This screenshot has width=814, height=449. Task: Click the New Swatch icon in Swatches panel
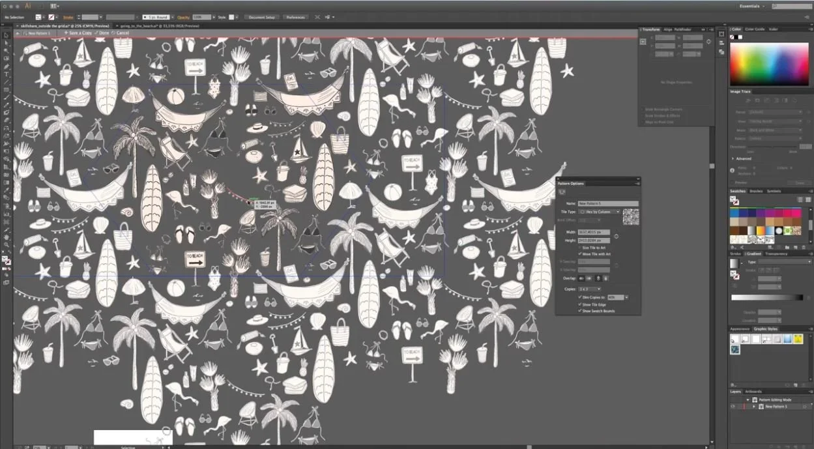(x=796, y=248)
